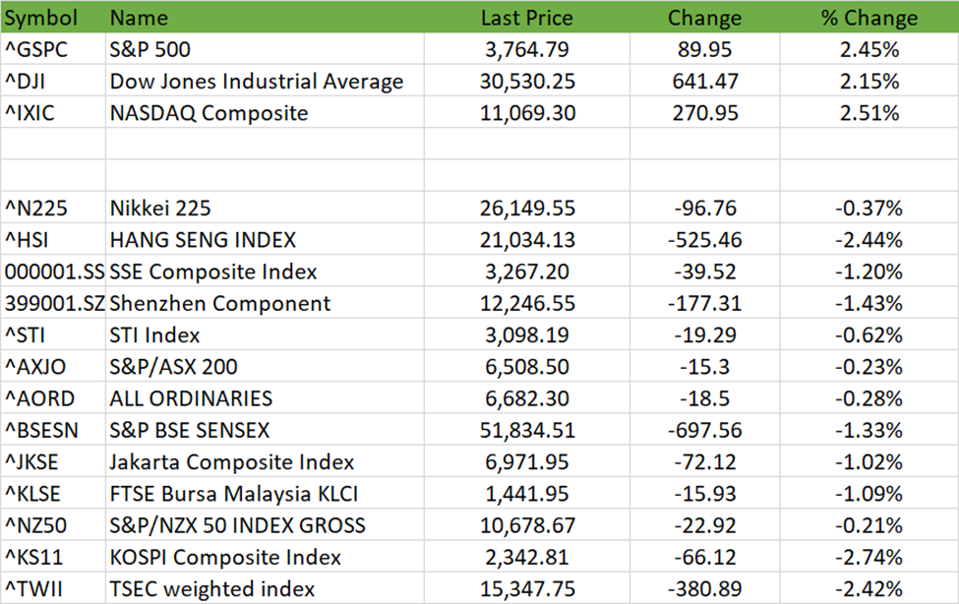Select the change value -96.76

coord(705,209)
